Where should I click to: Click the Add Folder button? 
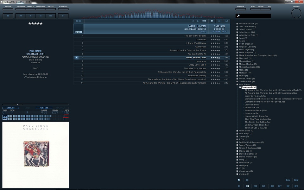click(x=41, y=9)
